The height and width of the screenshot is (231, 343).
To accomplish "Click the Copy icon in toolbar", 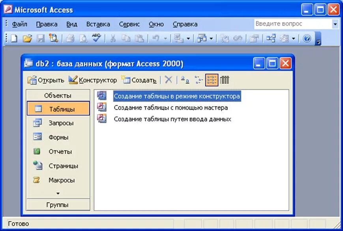I will [126, 39].
